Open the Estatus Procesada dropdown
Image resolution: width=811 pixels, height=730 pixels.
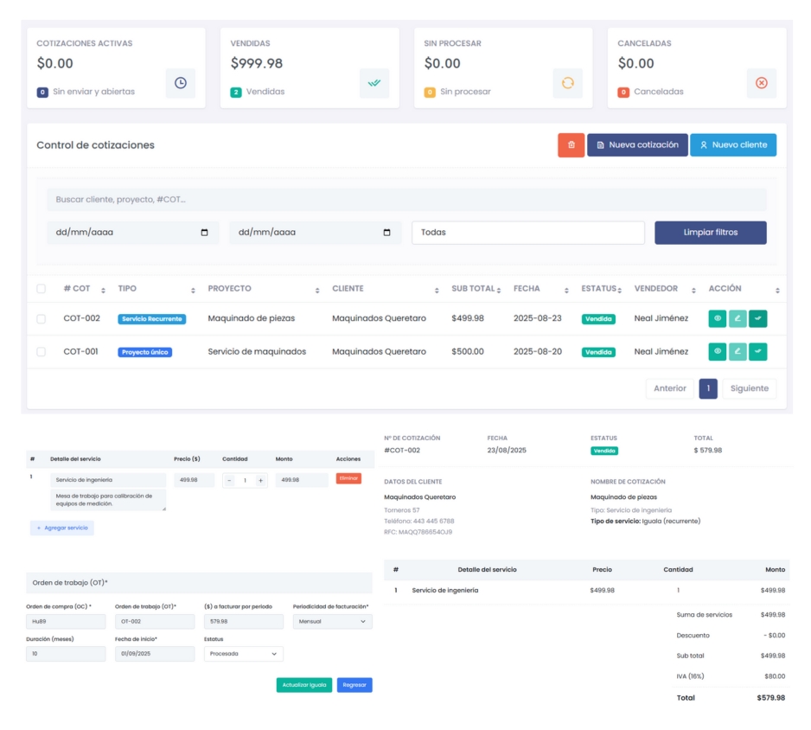click(x=243, y=654)
